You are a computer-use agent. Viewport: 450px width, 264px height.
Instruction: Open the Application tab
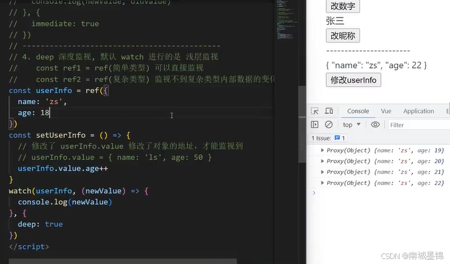(x=418, y=111)
